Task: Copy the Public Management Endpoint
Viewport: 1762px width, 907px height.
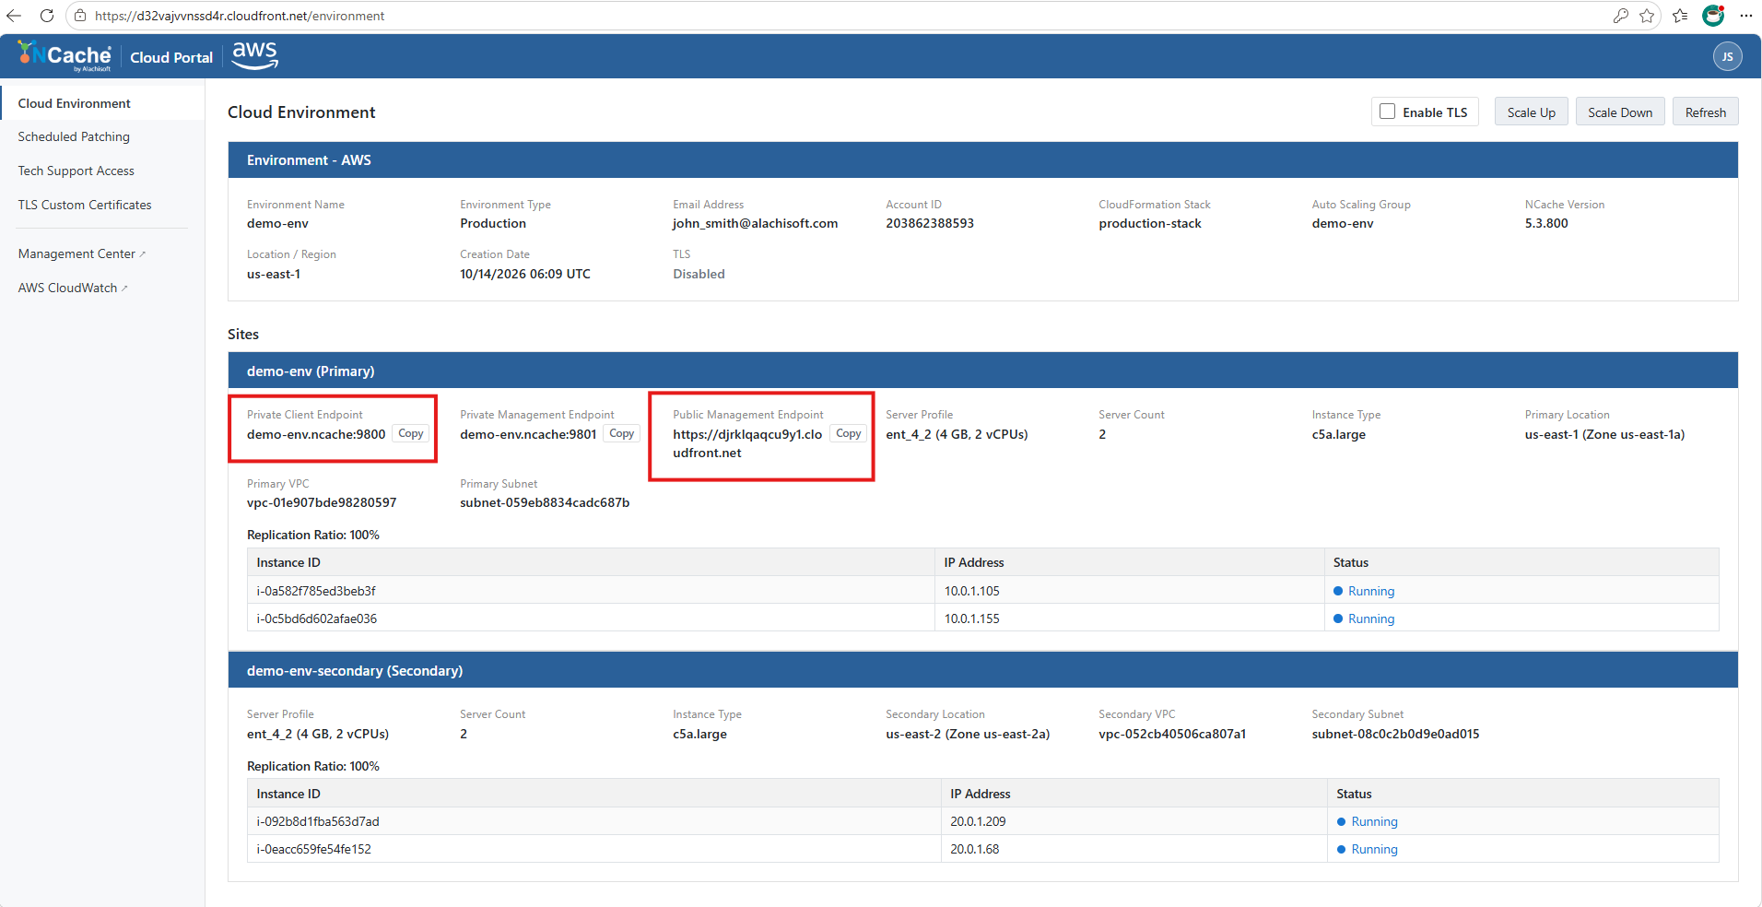Action: tap(849, 433)
